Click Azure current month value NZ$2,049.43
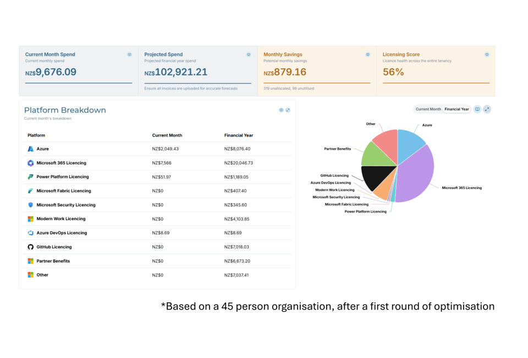Viewport: 528px width, 358px height. point(166,149)
